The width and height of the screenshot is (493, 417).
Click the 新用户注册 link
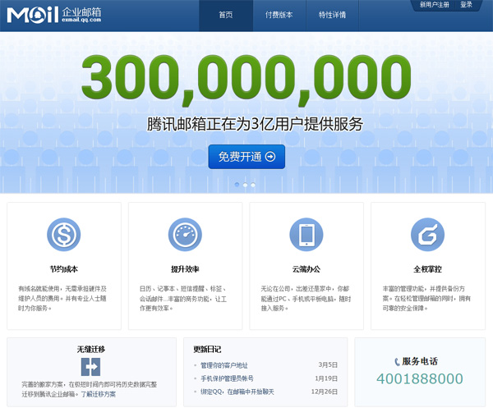click(434, 5)
